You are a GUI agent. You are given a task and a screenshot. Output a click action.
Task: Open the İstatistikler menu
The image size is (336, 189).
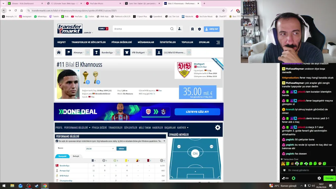(168, 42)
